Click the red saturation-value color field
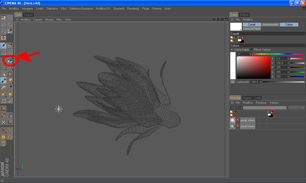This screenshot has width=306, height=183. click(254, 68)
